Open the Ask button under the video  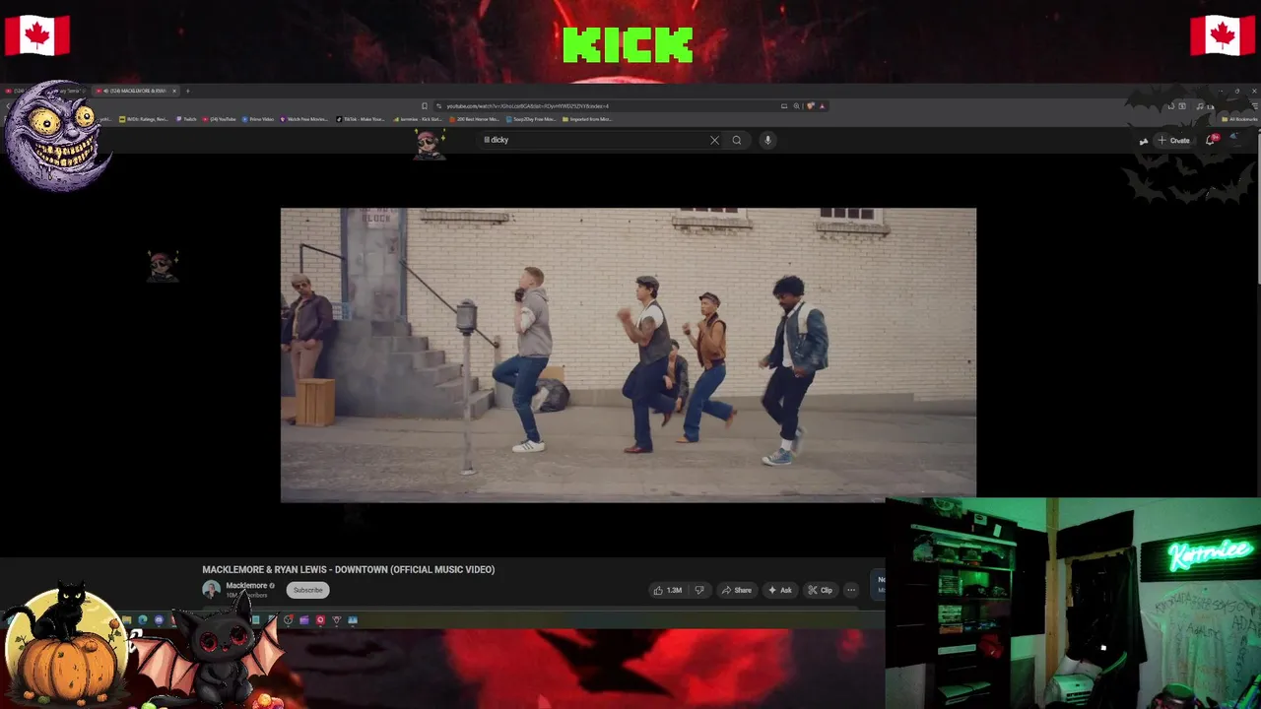click(x=779, y=590)
